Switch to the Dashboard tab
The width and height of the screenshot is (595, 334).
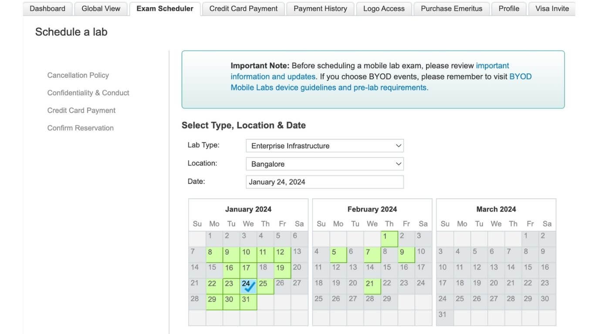click(47, 8)
